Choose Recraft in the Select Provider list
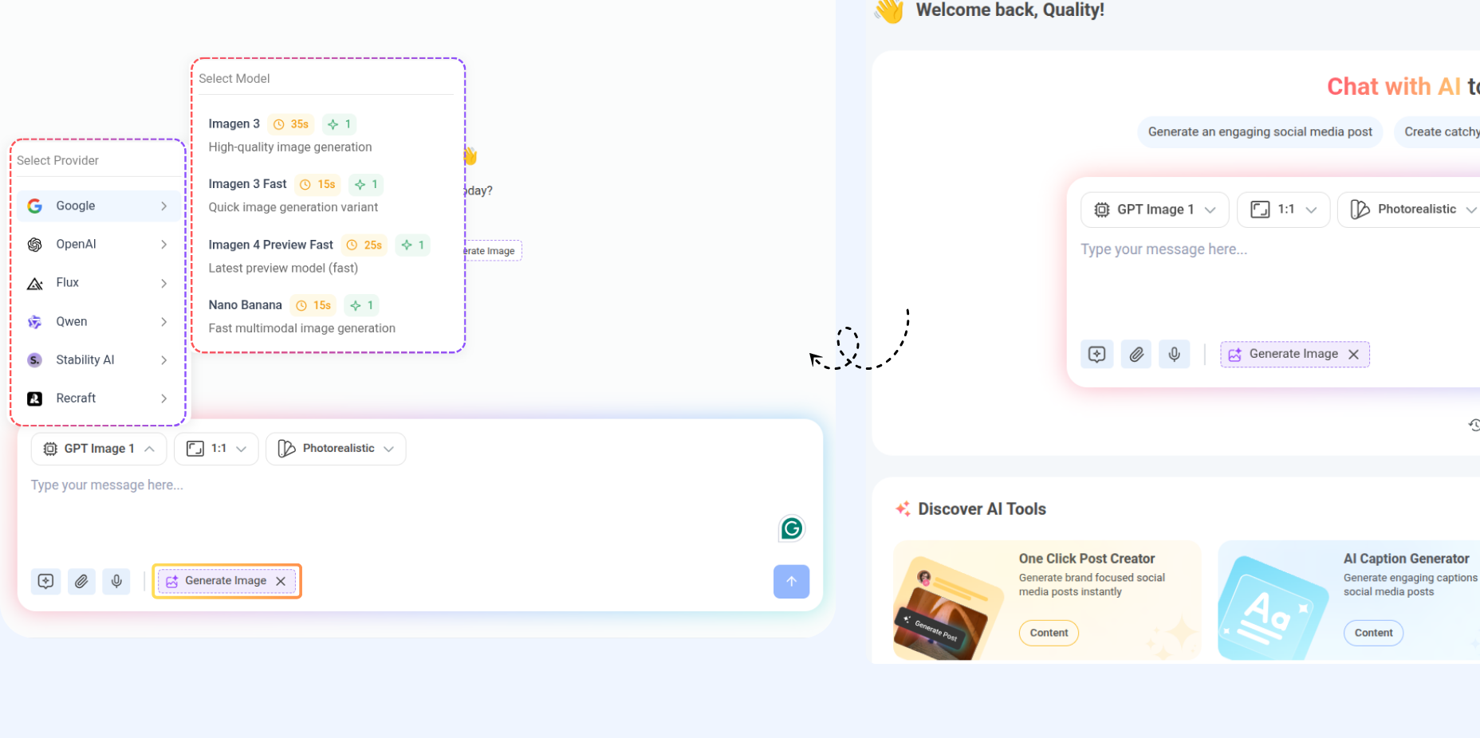Screen dimensions: 1480x738 (98, 398)
